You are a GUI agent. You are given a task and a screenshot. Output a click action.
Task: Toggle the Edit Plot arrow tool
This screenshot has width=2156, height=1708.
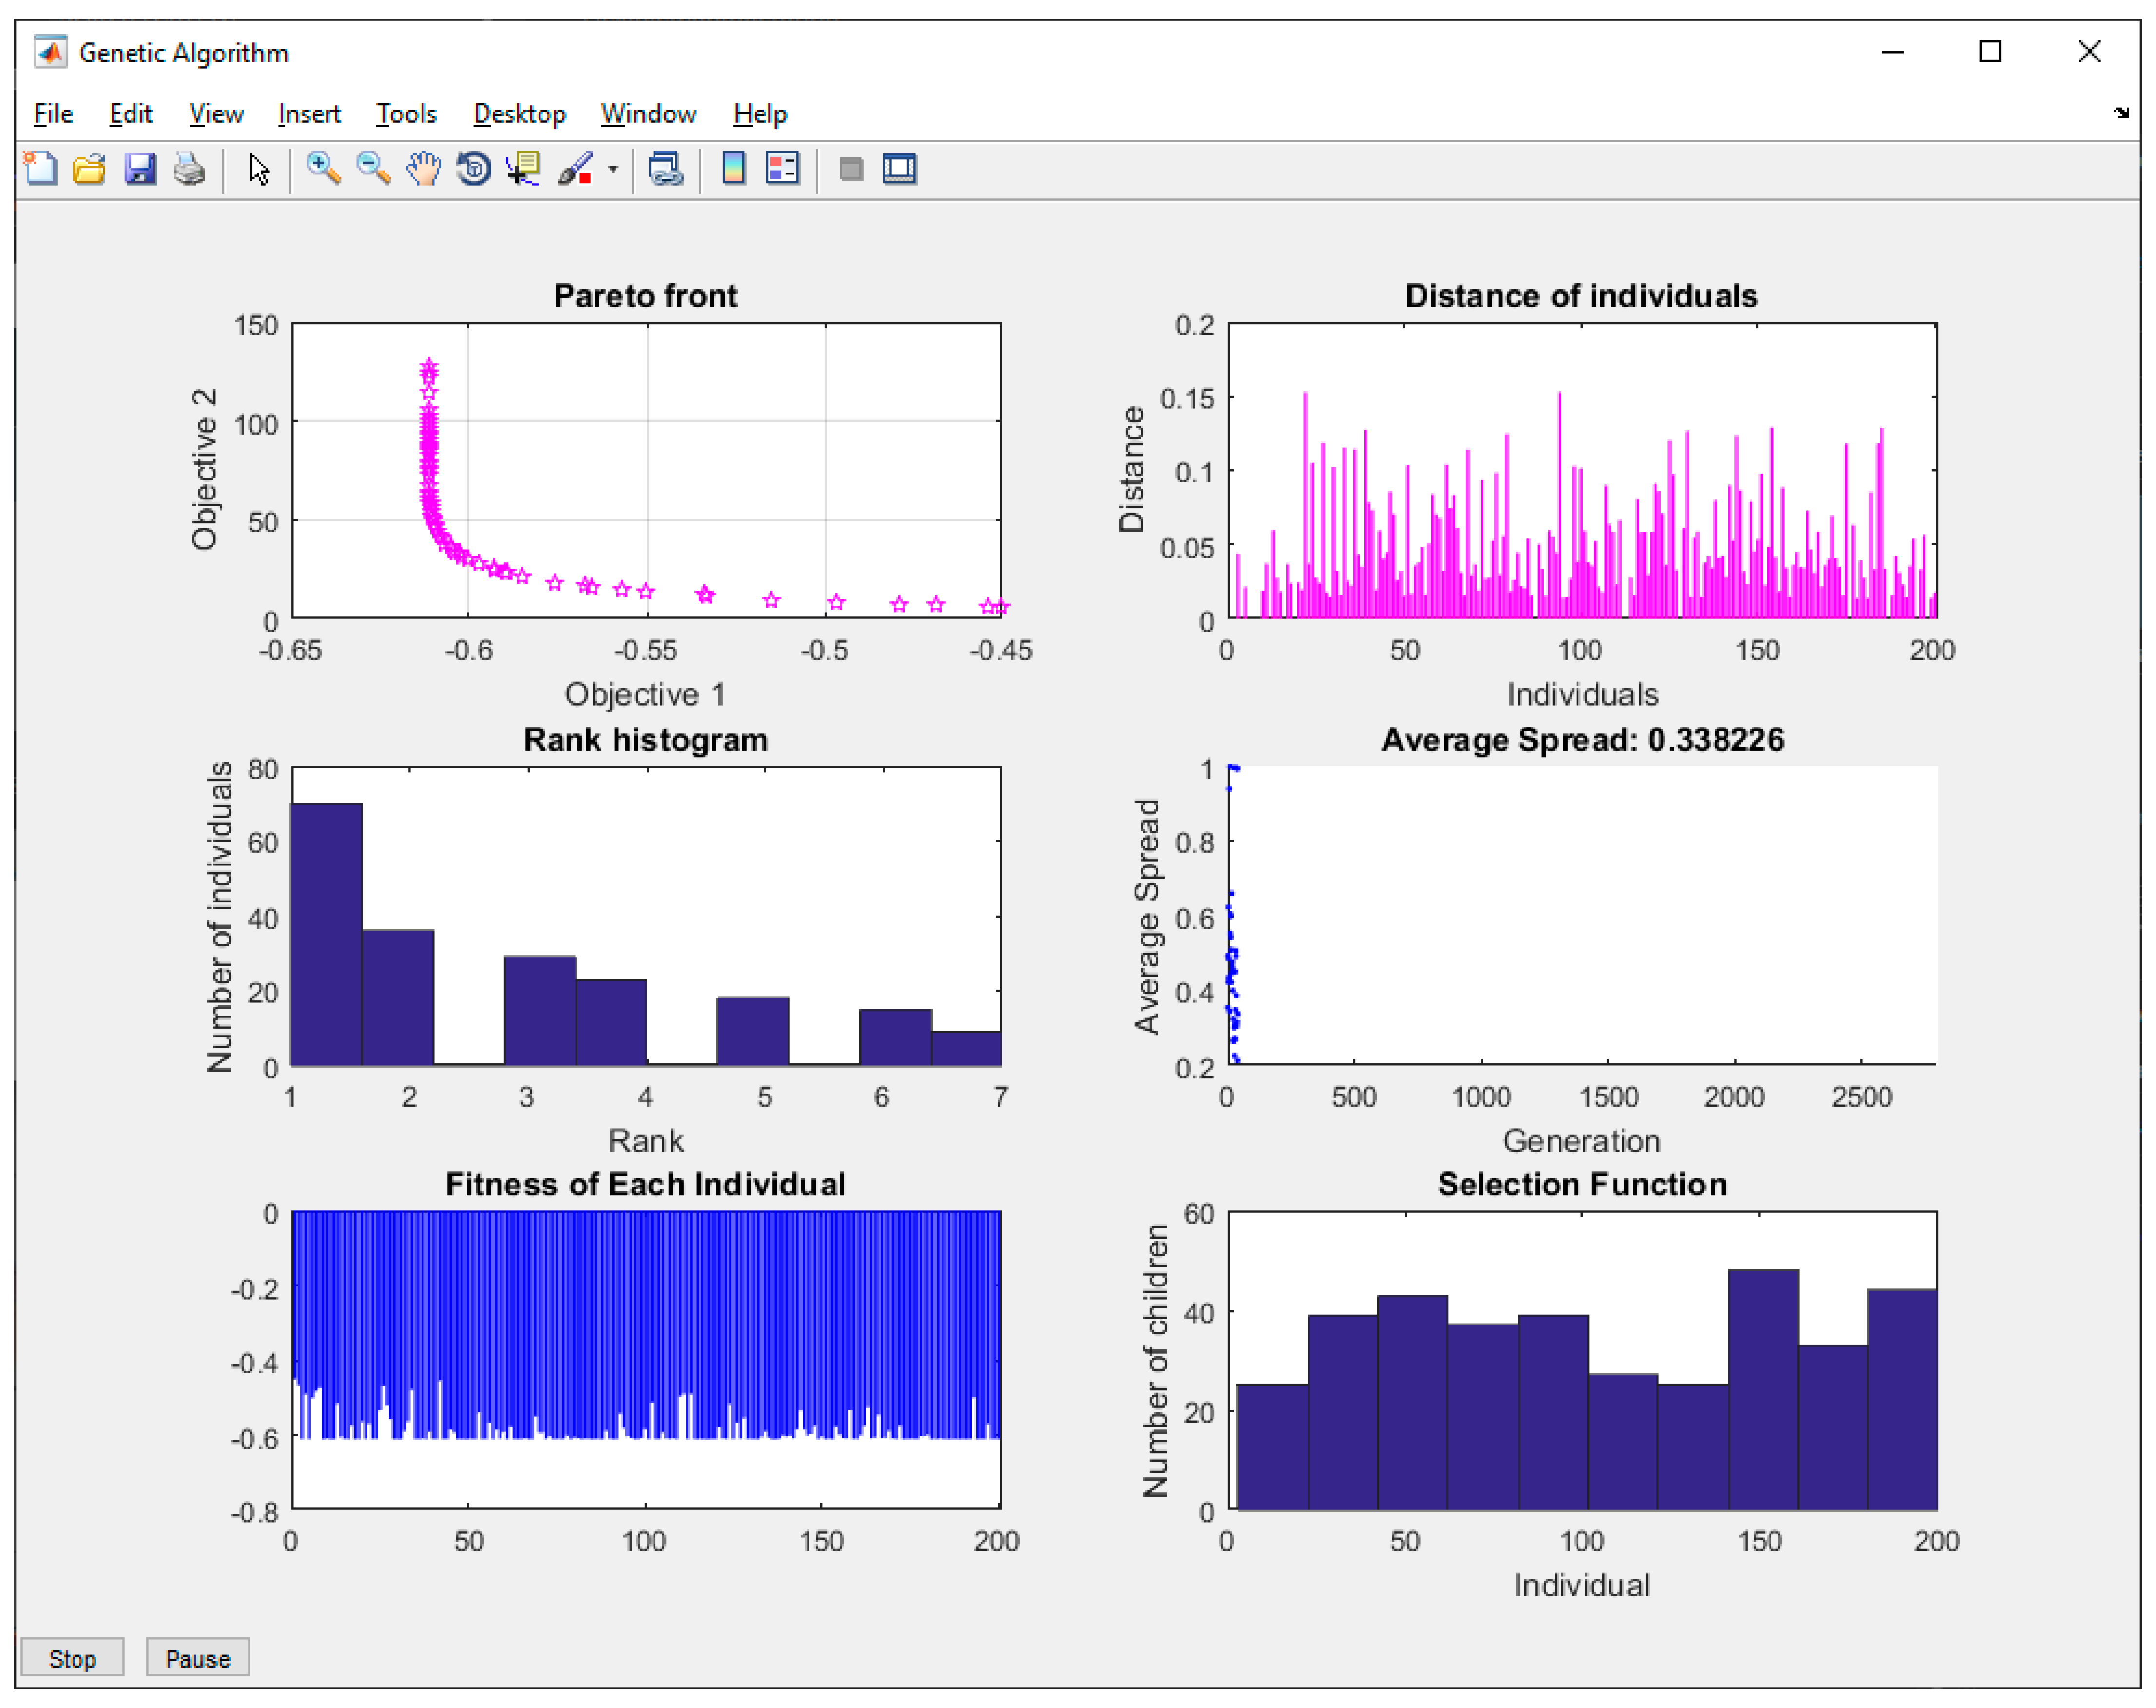coord(259,169)
